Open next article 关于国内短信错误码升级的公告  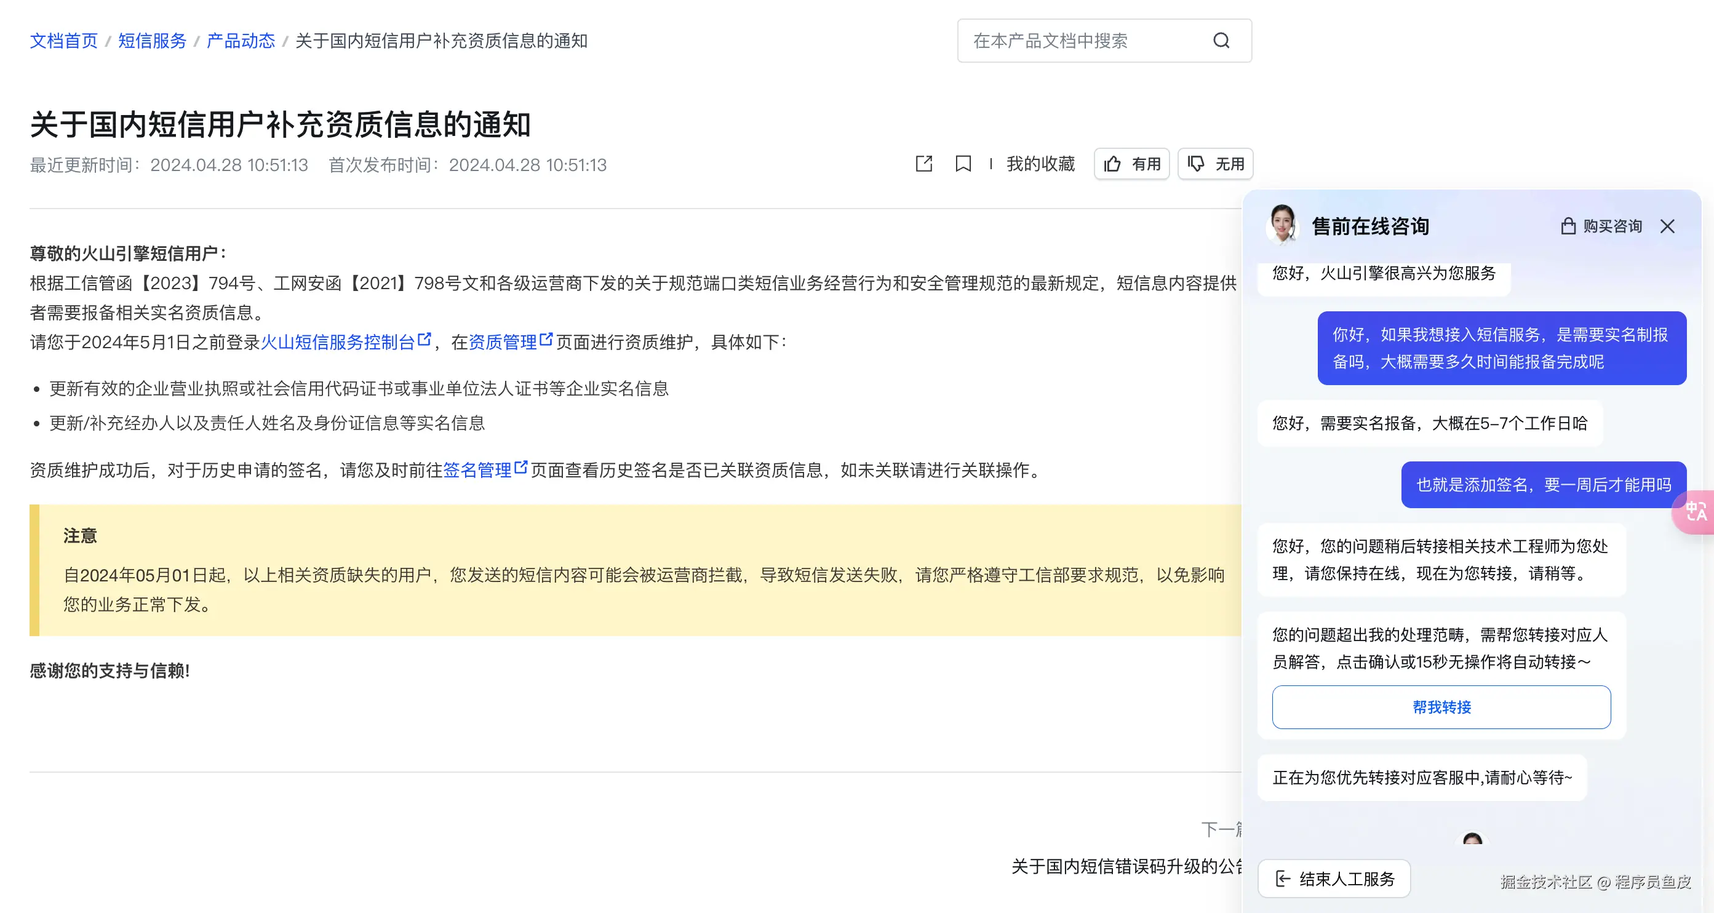pos(1126,866)
